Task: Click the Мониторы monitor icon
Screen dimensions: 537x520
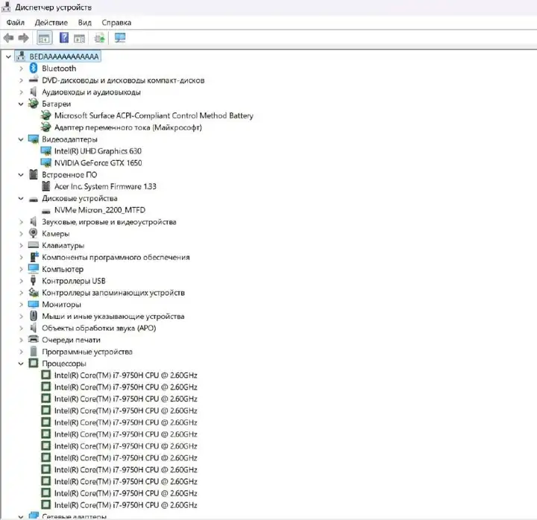Action: click(x=34, y=304)
